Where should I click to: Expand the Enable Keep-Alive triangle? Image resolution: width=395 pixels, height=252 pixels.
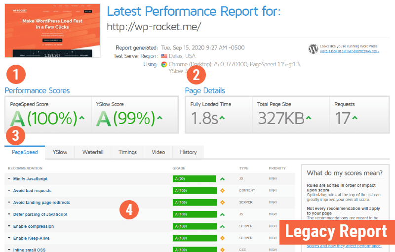[x=9, y=238]
